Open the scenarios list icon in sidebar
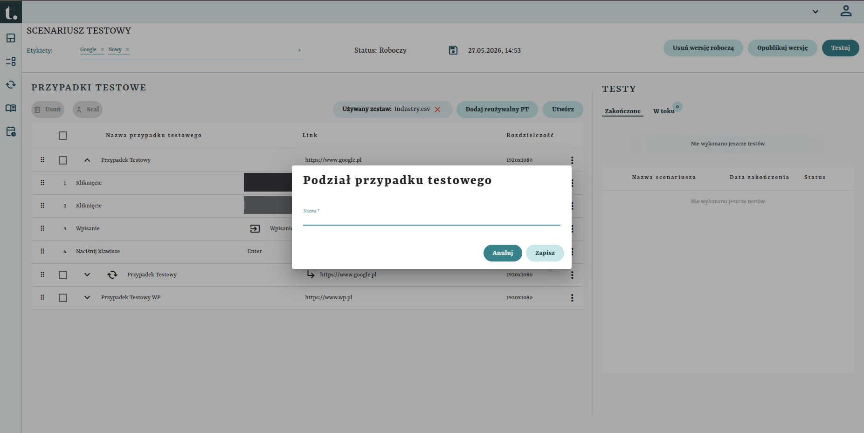864x433 pixels. pyautogui.click(x=11, y=62)
